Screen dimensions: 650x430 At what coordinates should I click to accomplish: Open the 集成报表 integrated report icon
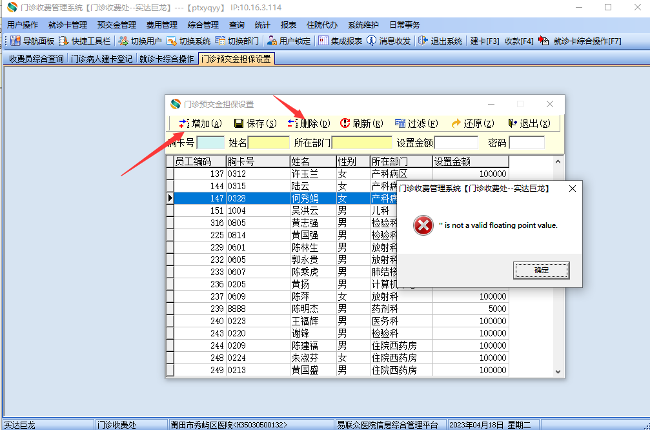pyautogui.click(x=323, y=41)
